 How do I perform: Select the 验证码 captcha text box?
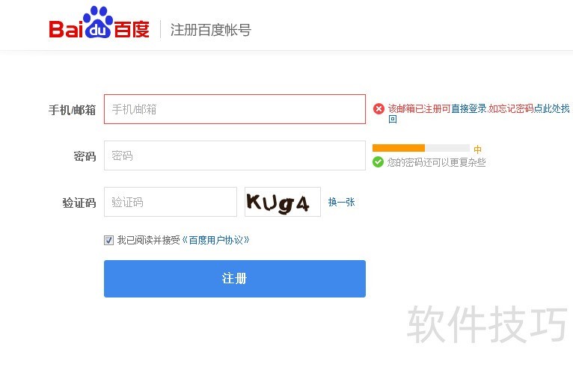click(x=170, y=202)
